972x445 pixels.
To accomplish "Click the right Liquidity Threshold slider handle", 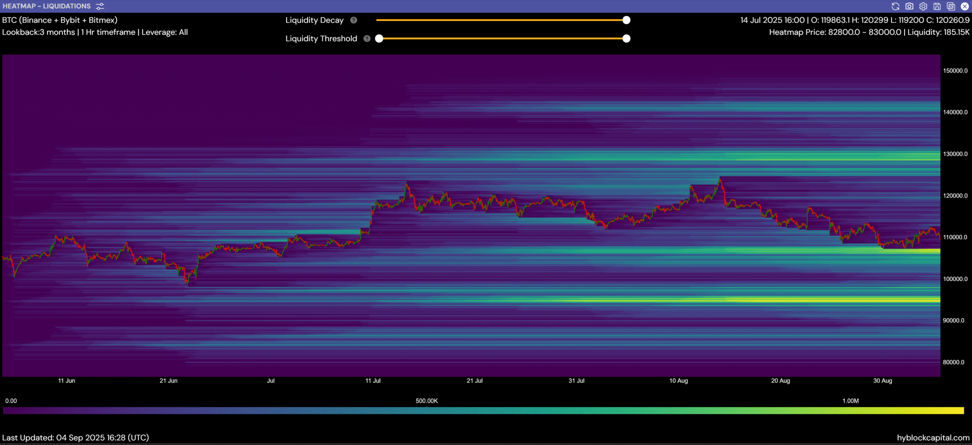I will click(x=626, y=38).
